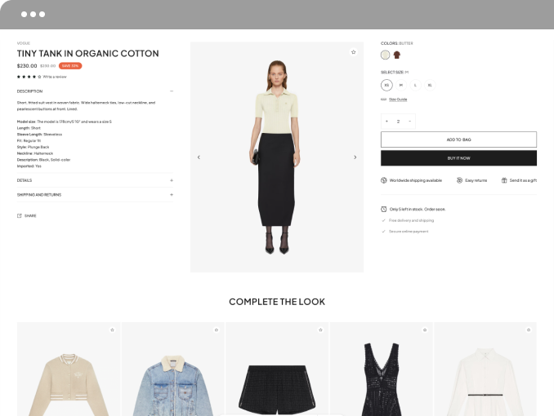Favorite the black shorts star icon
Viewport: 554px width, 416px height.
point(320,330)
